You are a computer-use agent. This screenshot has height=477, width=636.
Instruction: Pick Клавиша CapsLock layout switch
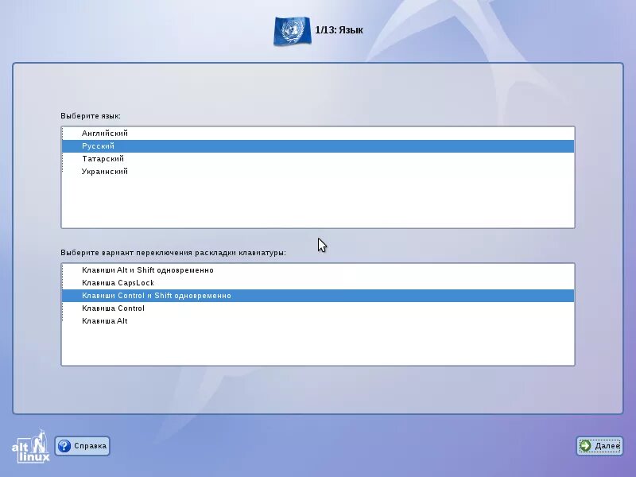317,283
